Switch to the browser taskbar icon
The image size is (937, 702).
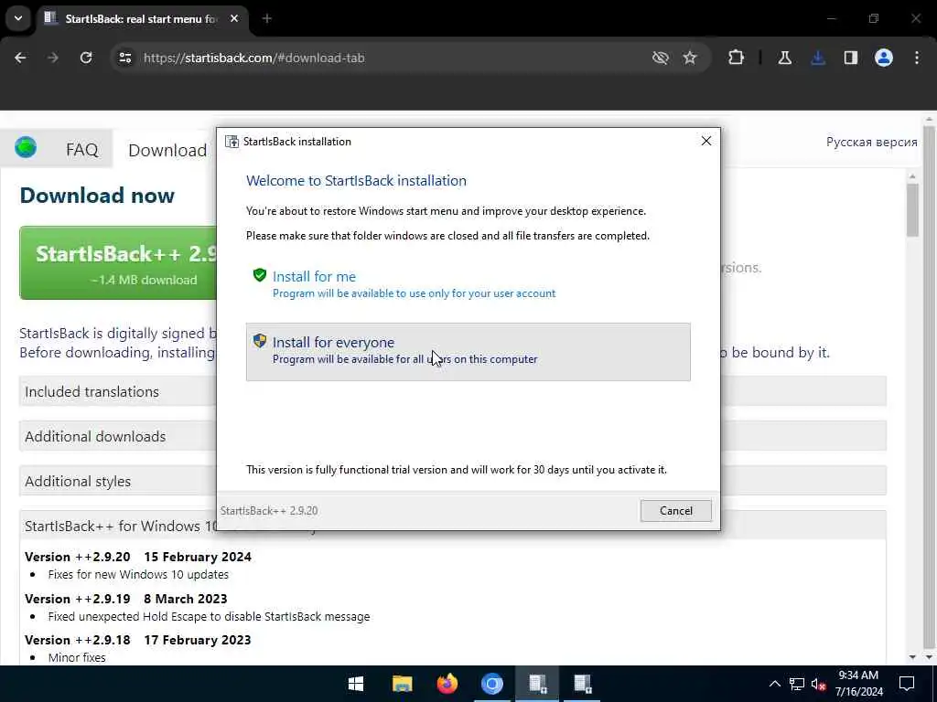[492, 684]
